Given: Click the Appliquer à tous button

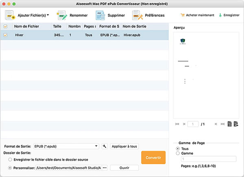Looking at the screenshot, I should click(x=124, y=146).
